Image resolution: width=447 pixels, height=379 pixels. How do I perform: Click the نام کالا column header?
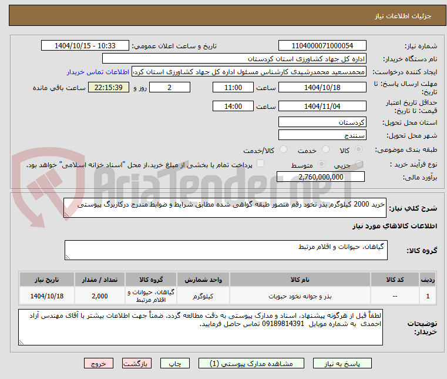(300, 280)
